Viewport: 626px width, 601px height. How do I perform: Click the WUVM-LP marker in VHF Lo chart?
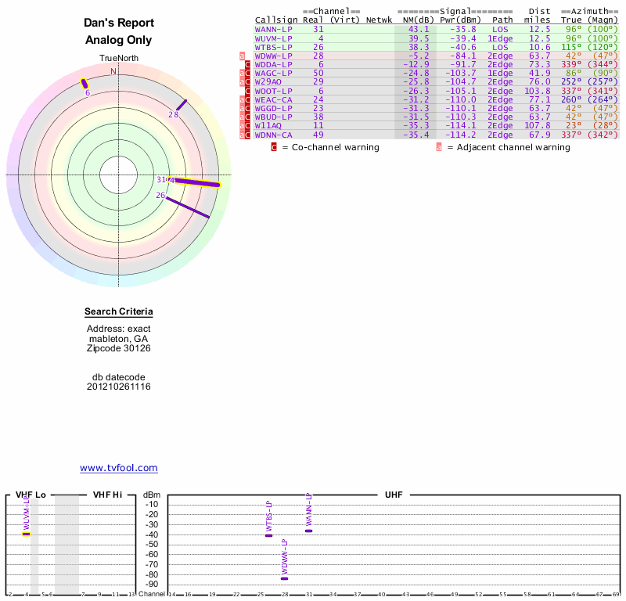pos(26,534)
